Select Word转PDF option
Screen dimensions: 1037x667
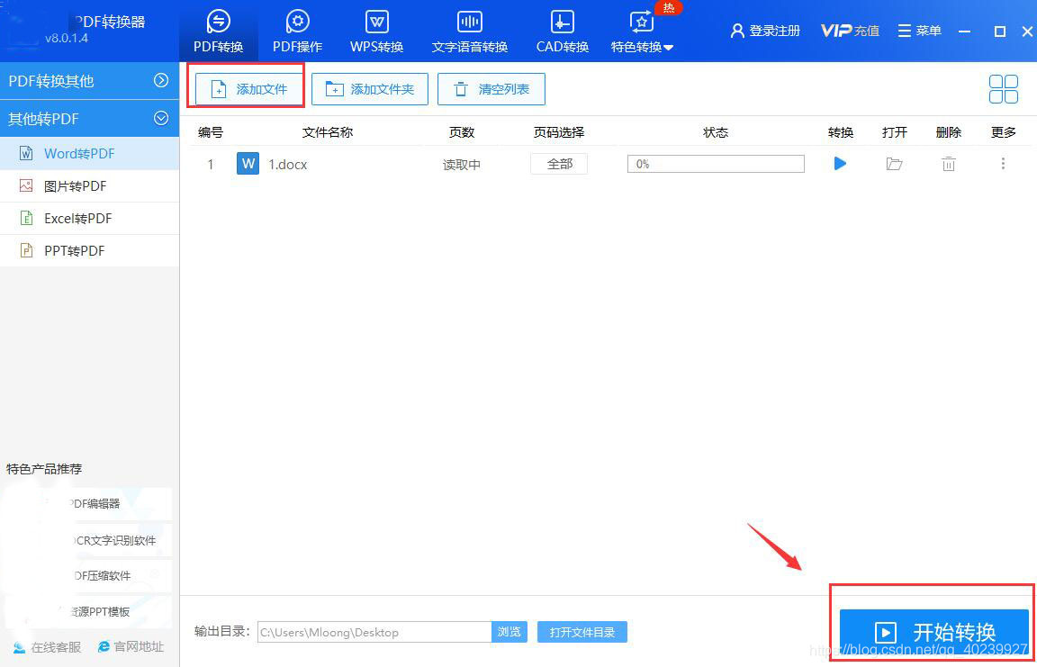(x=89, y=153)
